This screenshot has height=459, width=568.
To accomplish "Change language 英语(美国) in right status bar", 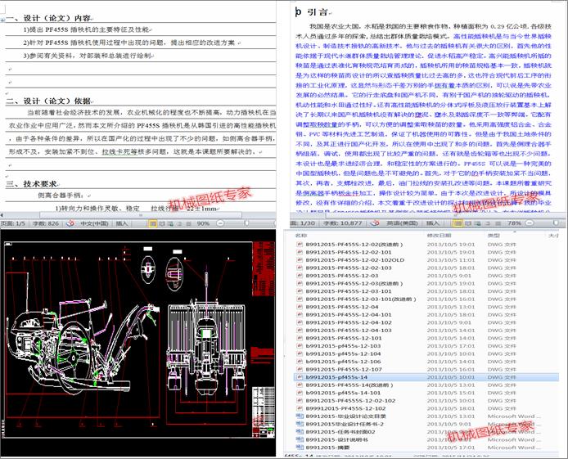I will [x=398, y=223].
